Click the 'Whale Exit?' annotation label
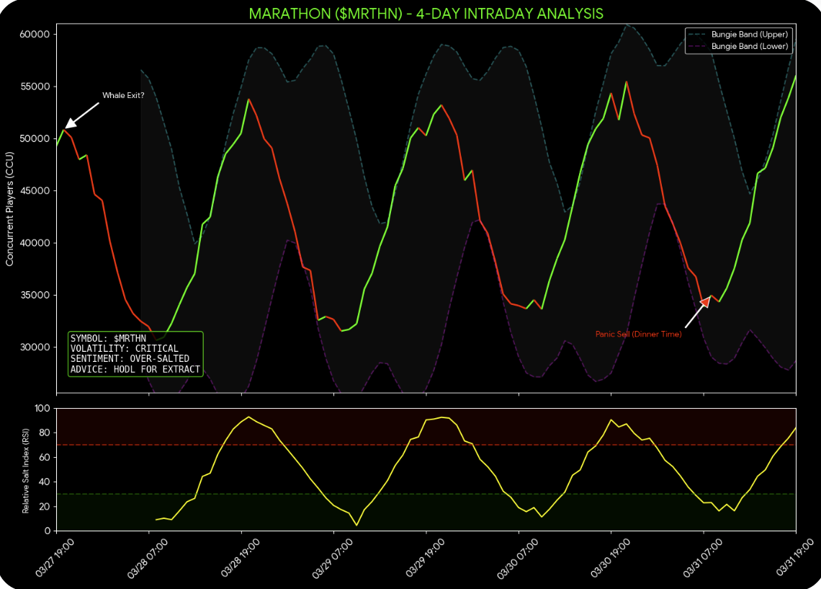This screenshot has width=821, height=589. (123, 95)
